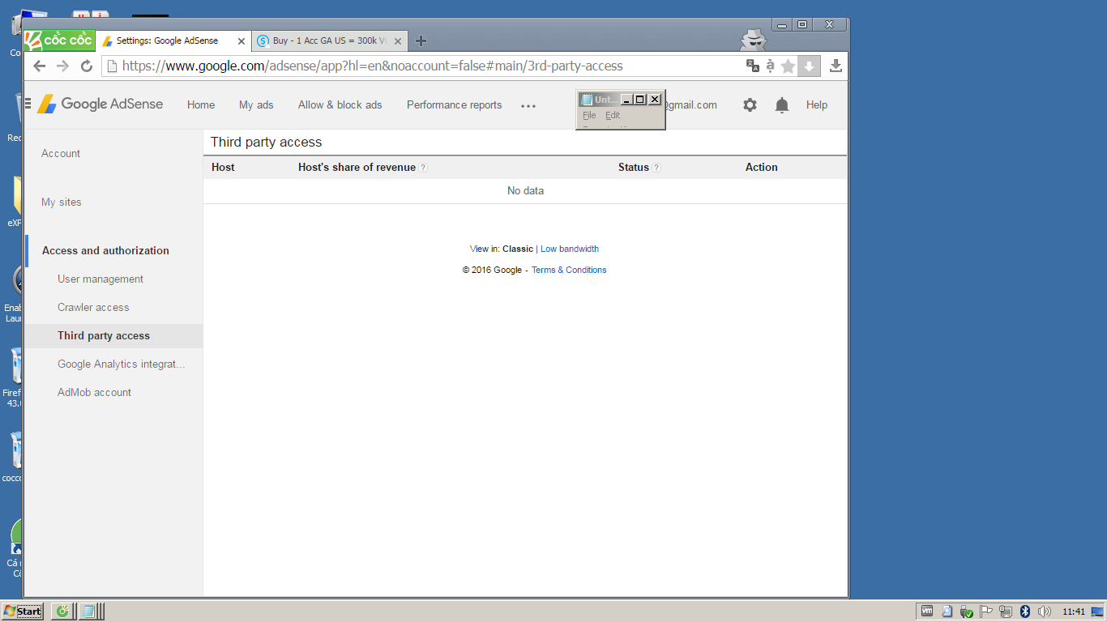Click the incognito spy icon
This screenshot has width=1107, height=622.
pos(753,39)
